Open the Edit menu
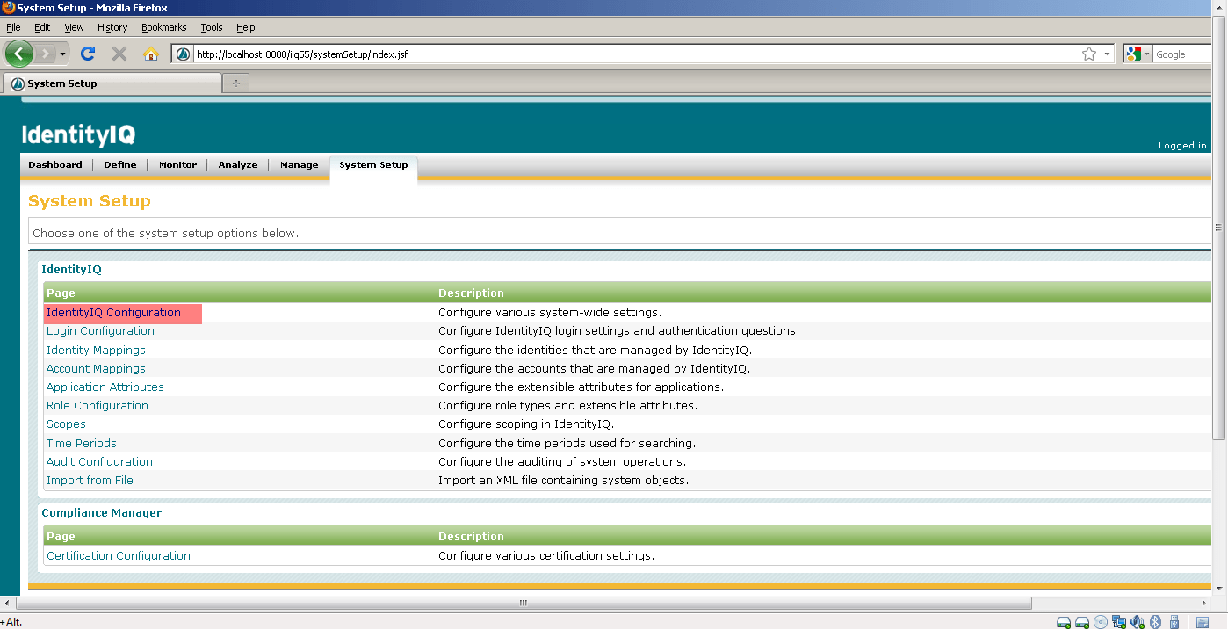The image size is (1228, 630). [x=42, y=27]
